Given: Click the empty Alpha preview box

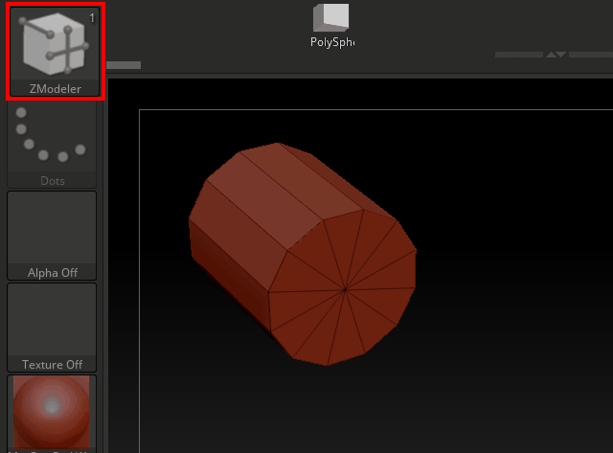Looking at the screenshot, I should tap(52, 227).
